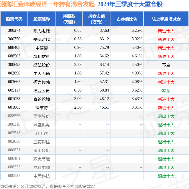Select stock code 688408

pos(14,48)
